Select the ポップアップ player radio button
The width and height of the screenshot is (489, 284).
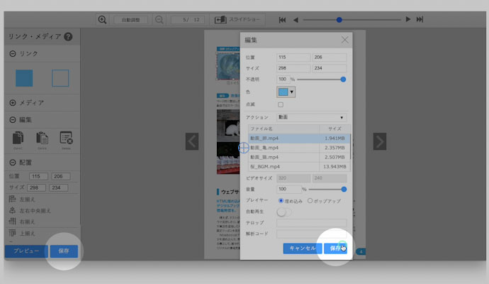pos(310,201)
